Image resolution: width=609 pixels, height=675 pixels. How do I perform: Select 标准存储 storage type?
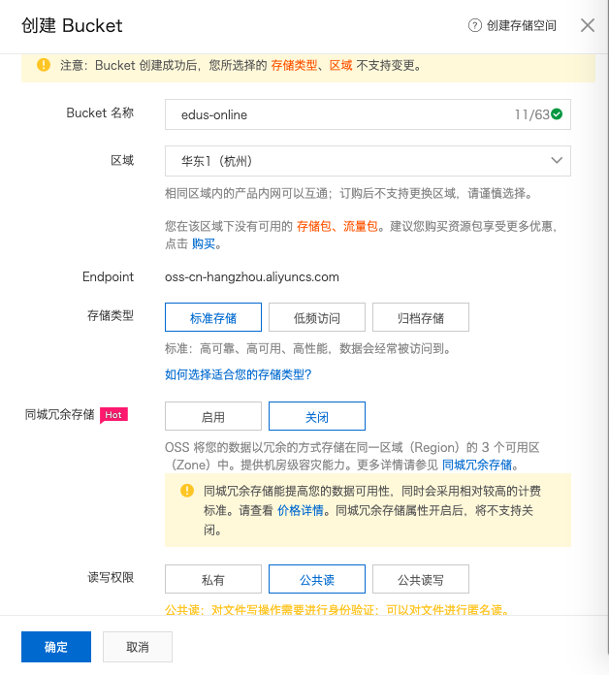(212, 317)
